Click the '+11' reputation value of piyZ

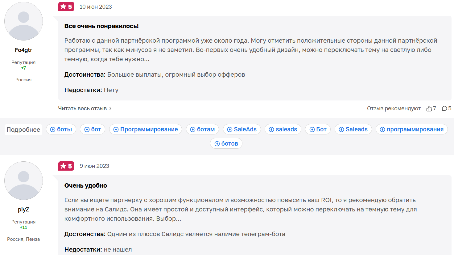[23, 227]
